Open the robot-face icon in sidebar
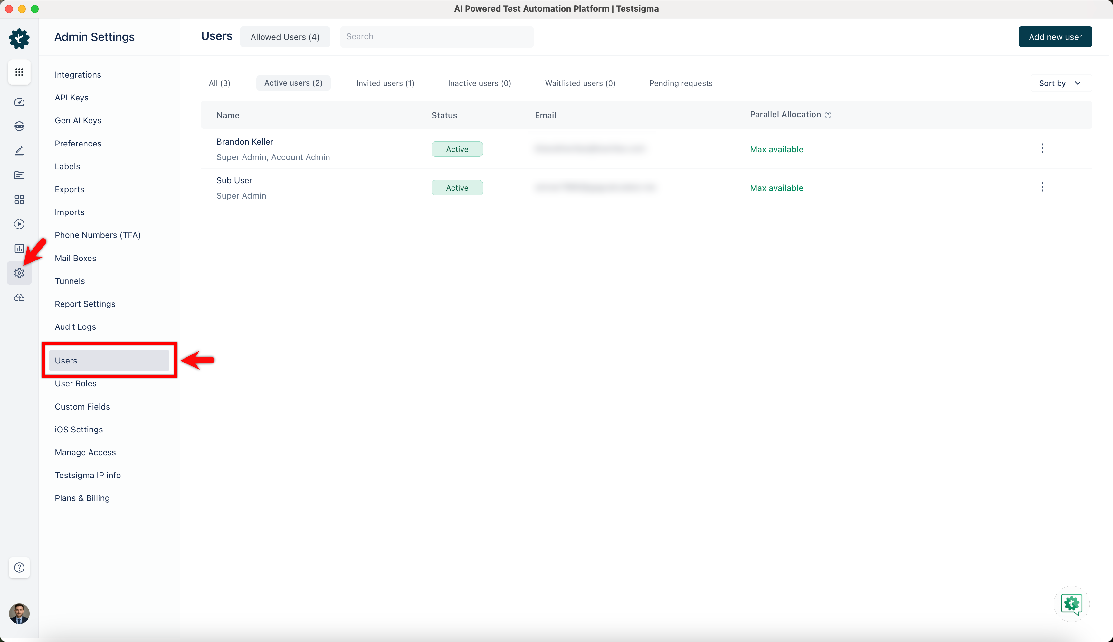 pos(19,126)
